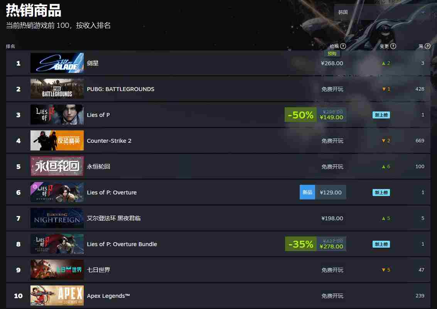Click the 新品 badge on Lies of P: Overture
Viewport: 437px width, 309px height.
click(307, 192)
